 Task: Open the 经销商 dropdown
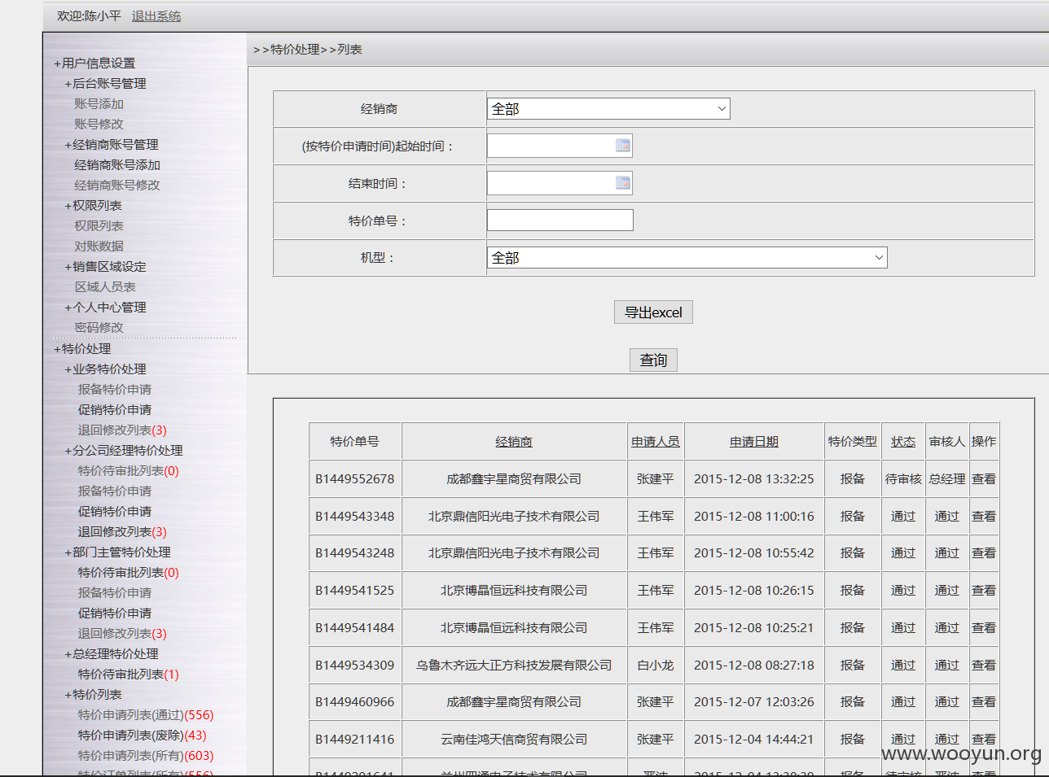(608, 109)
